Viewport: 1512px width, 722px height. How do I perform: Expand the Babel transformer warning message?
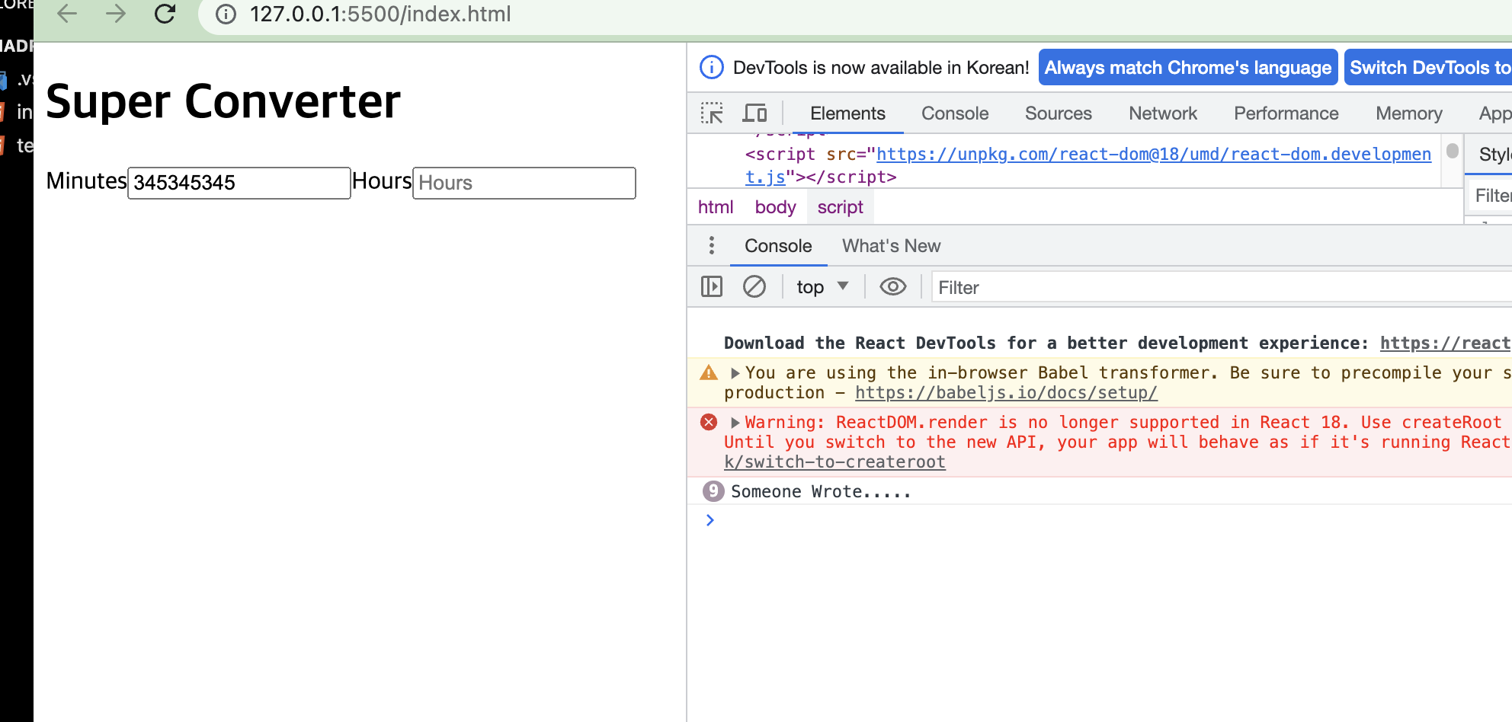[x=735, y=373]
